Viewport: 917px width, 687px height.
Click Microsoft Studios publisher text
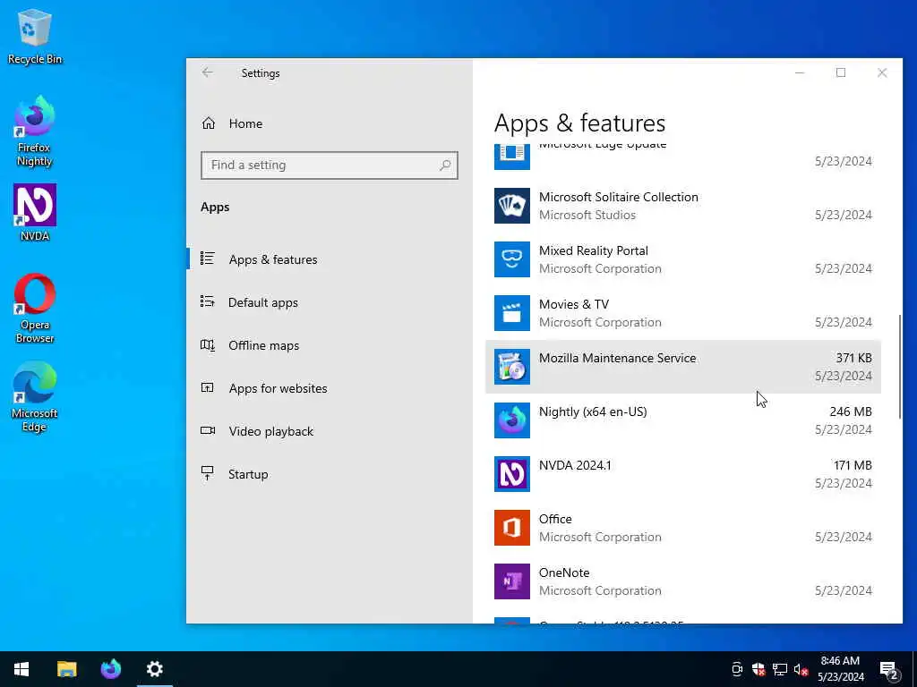pos(587,215)
